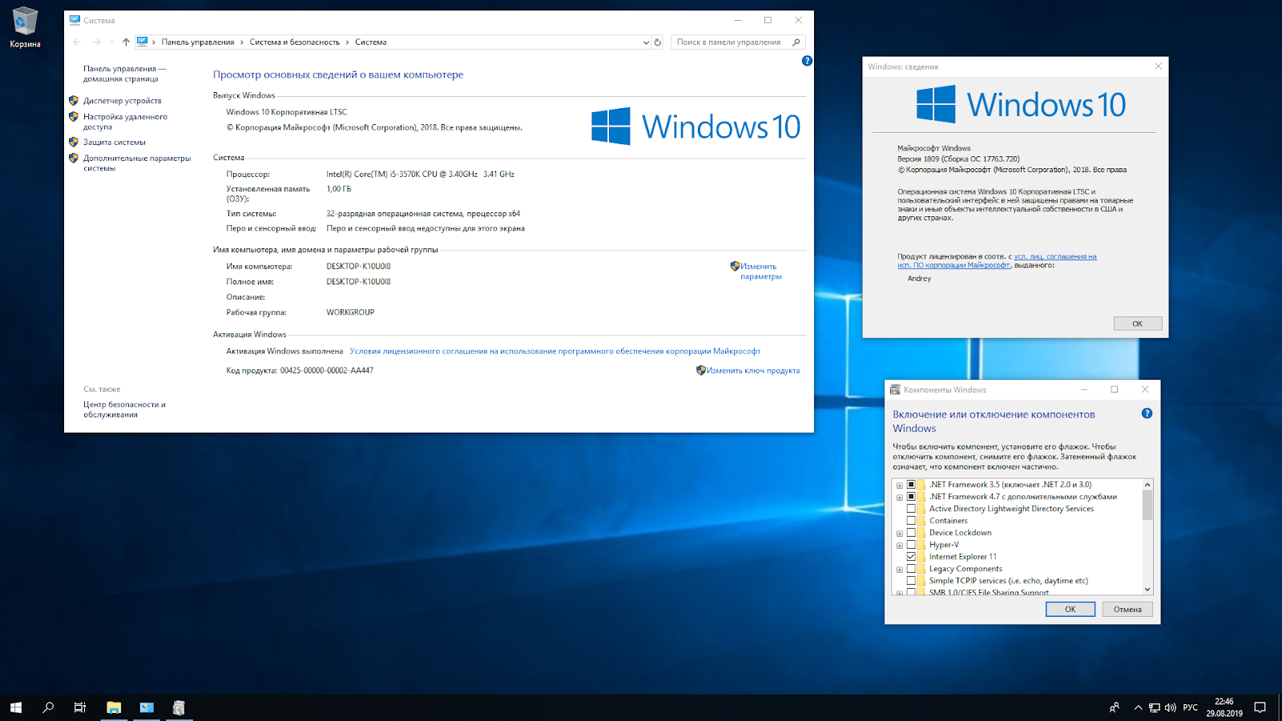Screen dimensions: 1282x721
Task: Open Диспетчер устройств link
Action: pyautogui.click(x=123, y=101)
